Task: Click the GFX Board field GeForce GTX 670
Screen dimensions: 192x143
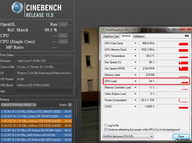Action: pos(44,85)
